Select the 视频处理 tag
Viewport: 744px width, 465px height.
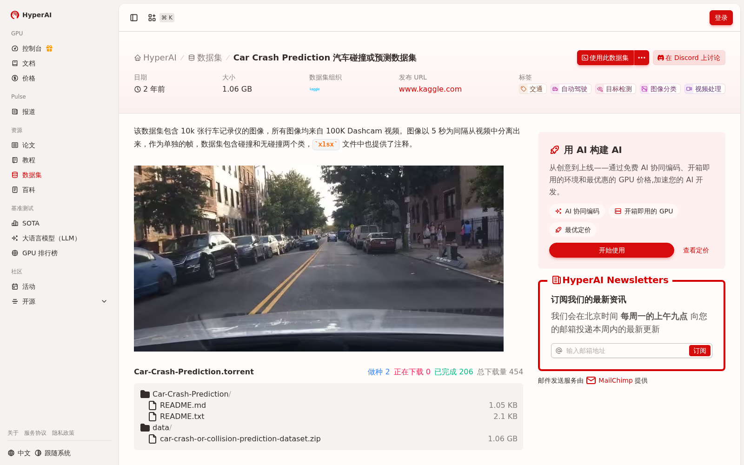[705, 89]
